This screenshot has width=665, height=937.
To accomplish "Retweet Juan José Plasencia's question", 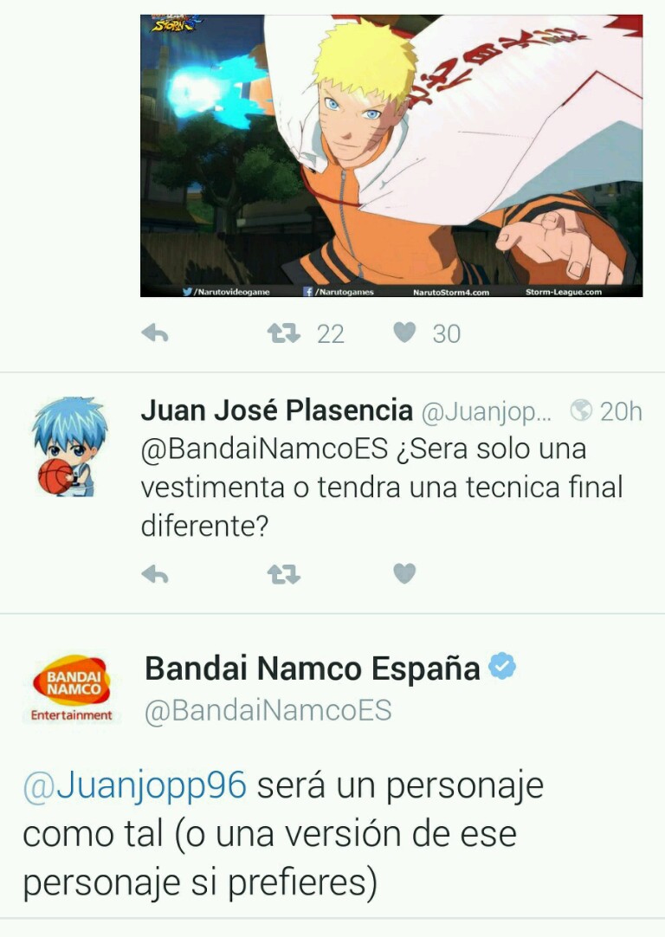I will pyautogui.click(x=283, y=573).
